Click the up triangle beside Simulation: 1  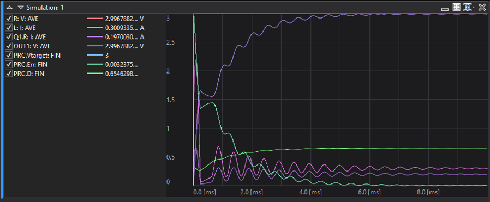(10, 7)
